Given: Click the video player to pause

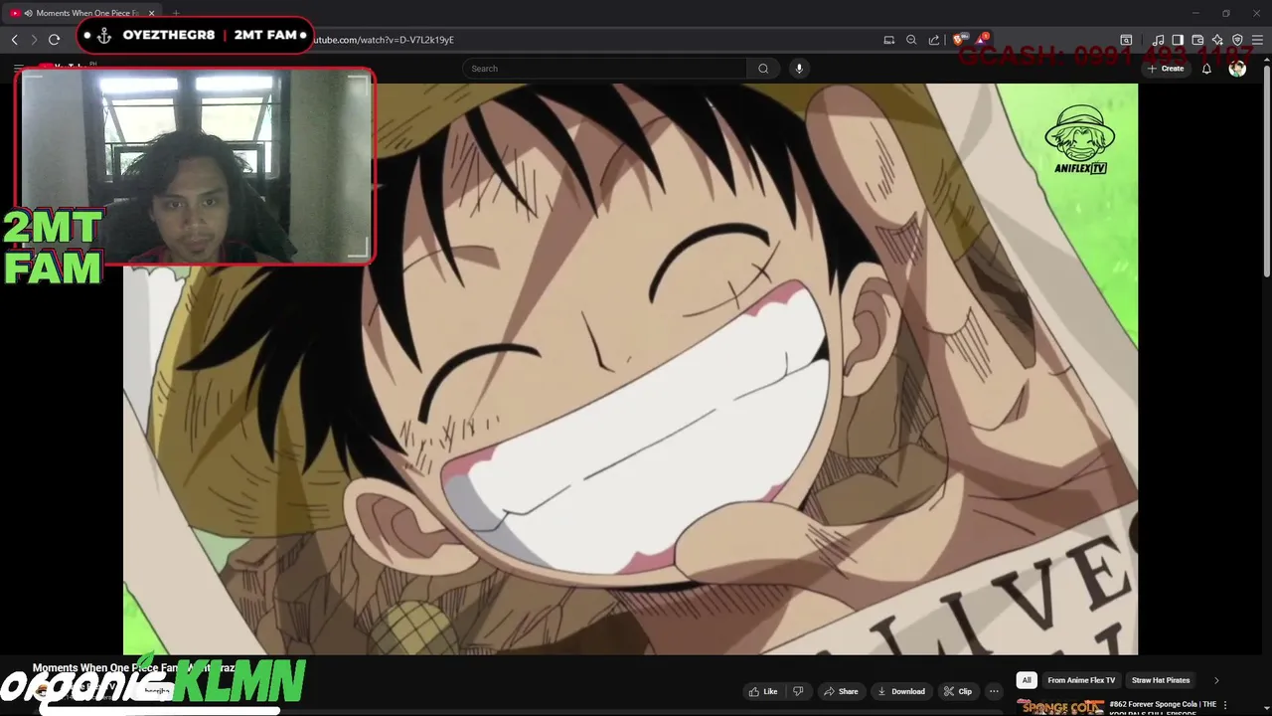Looking at the screenshot, I should tap(630, 368).
